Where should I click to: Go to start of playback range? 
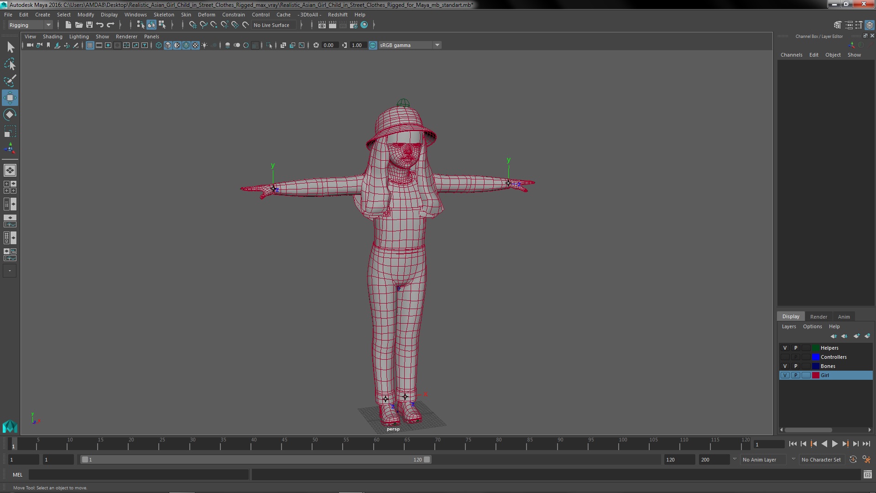click(793, 444)
